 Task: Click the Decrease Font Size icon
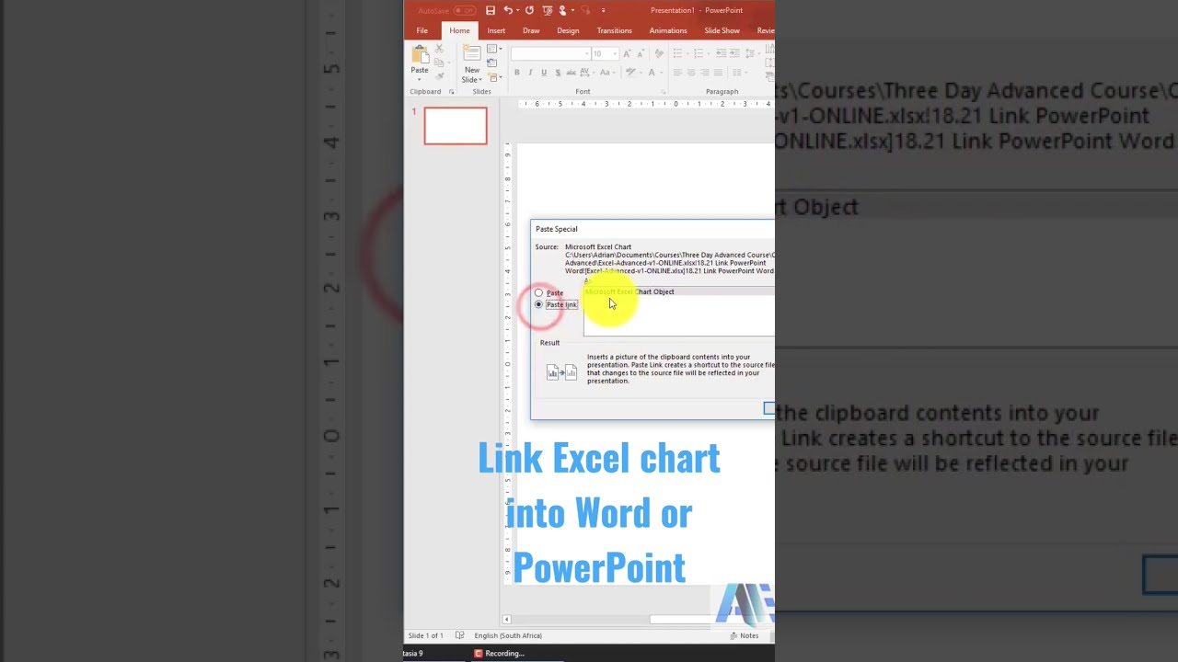click(x=641, y=53)
